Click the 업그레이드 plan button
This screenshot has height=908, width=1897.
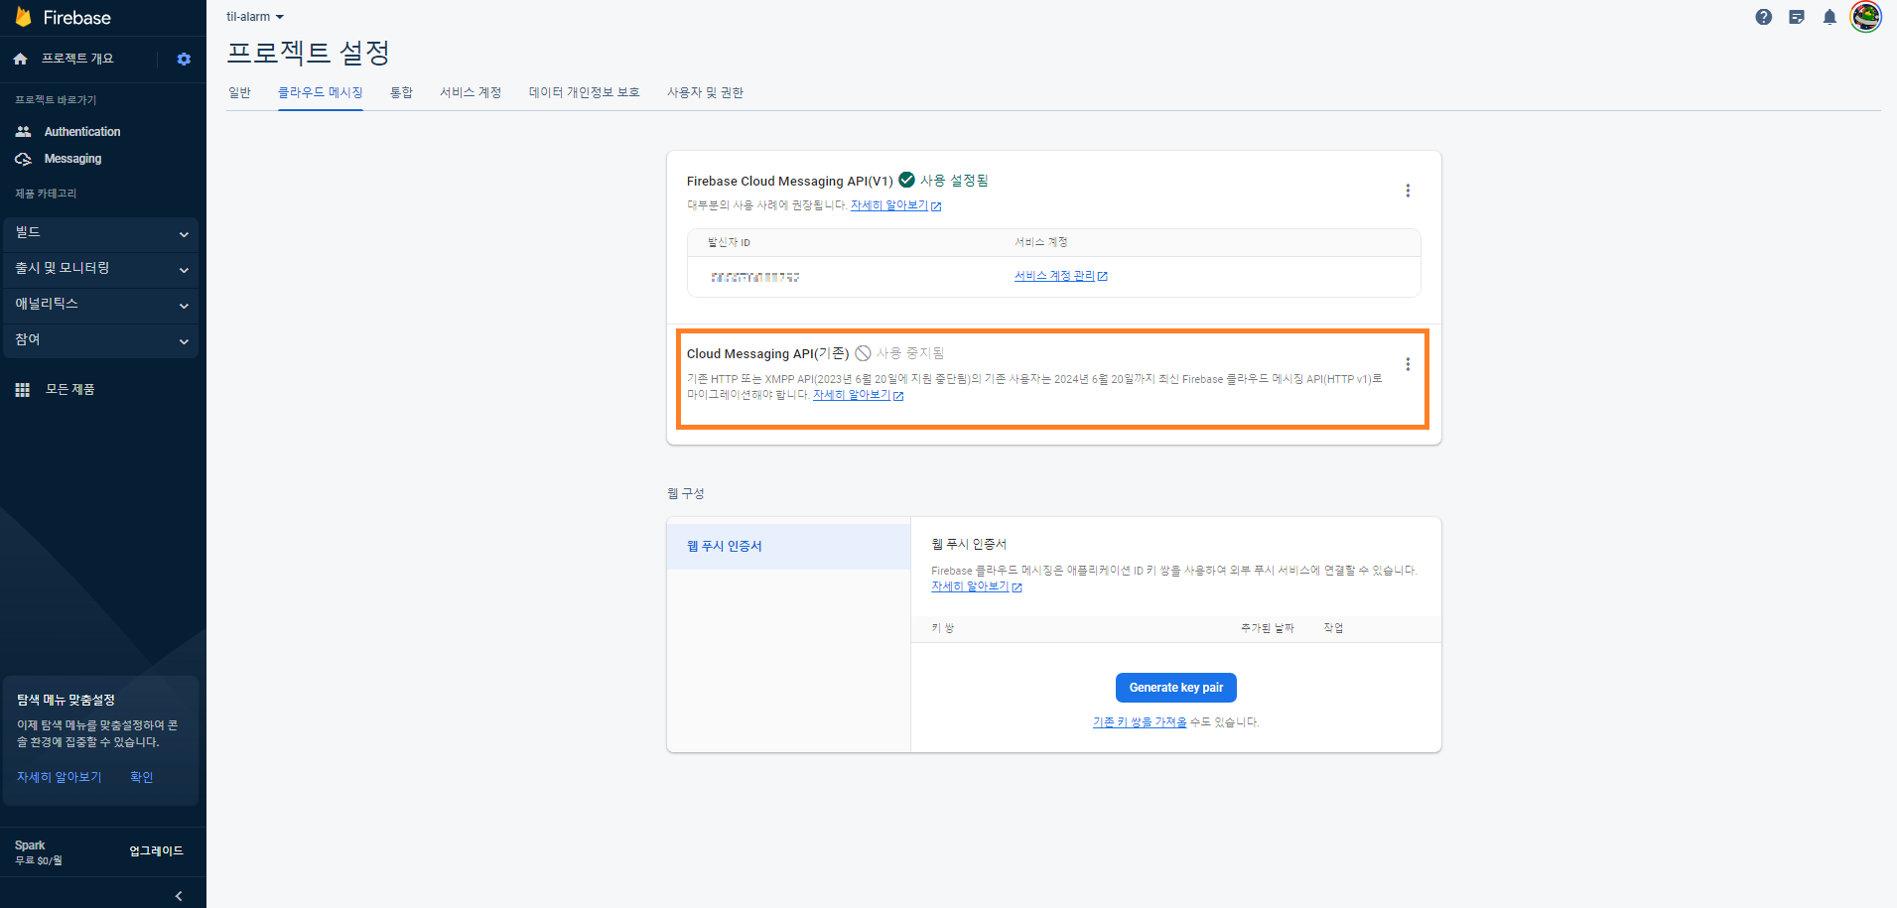(156, 851)
